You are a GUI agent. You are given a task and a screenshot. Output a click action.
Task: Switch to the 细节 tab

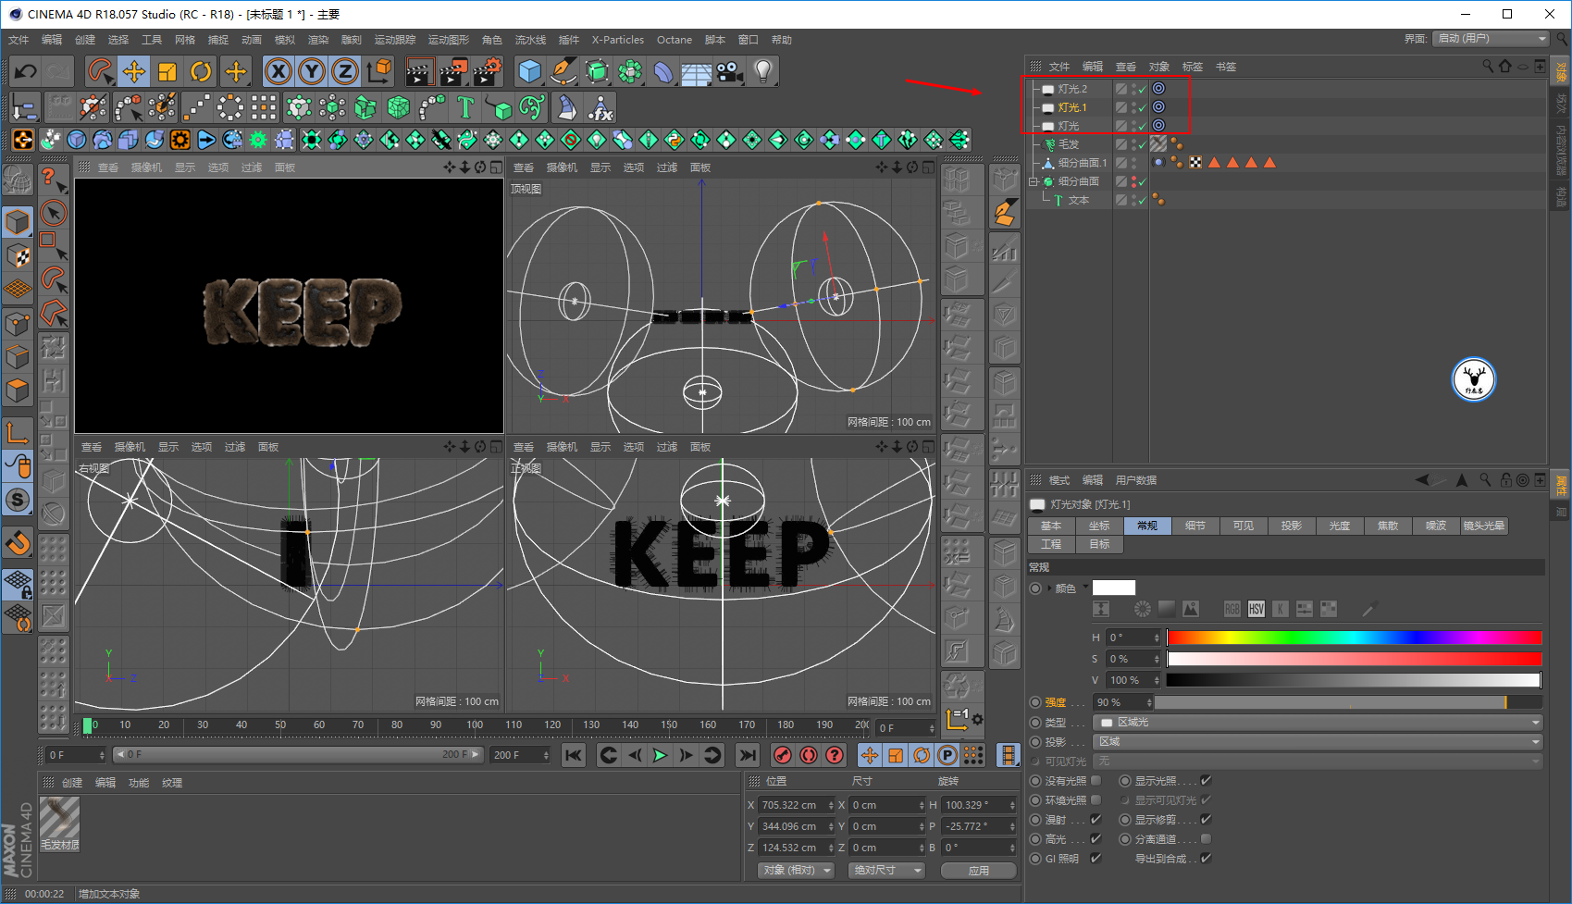click(1194, 526)
